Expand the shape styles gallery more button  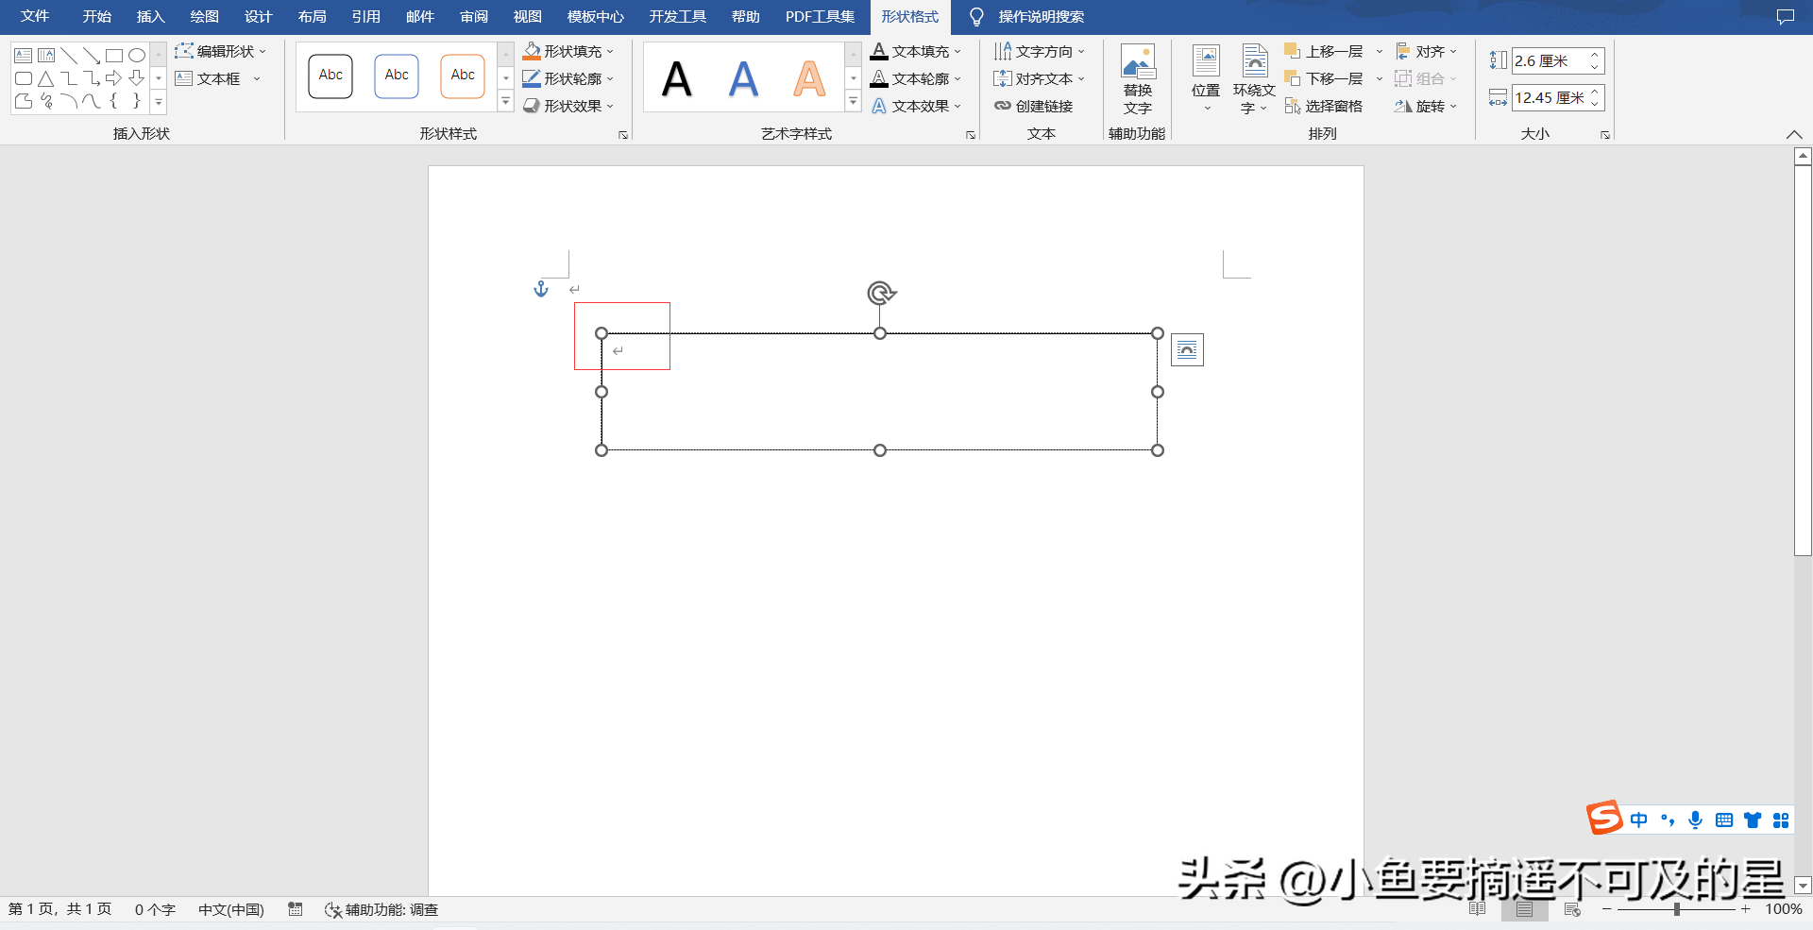506,101
